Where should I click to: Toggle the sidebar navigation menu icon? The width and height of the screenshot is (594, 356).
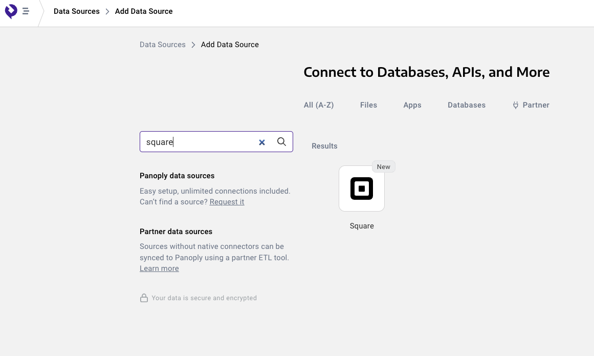pos(26,11)
